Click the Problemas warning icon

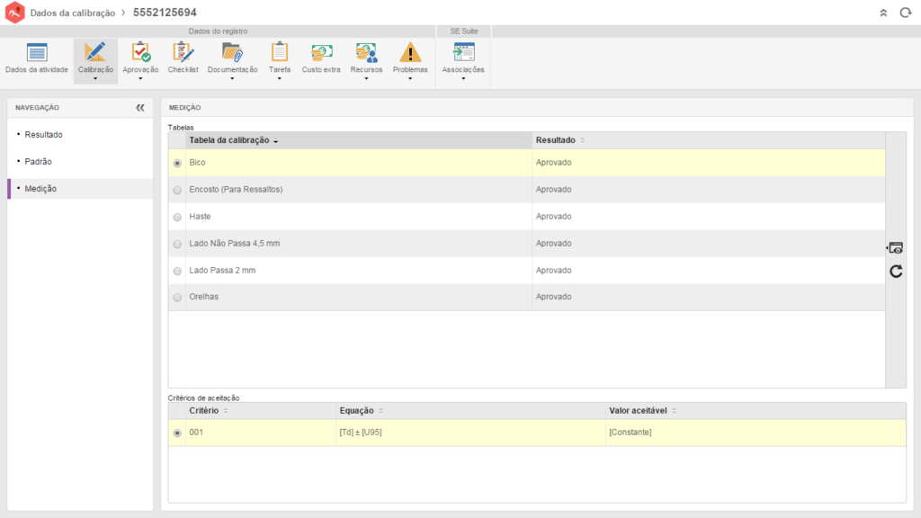click(410, 53)
